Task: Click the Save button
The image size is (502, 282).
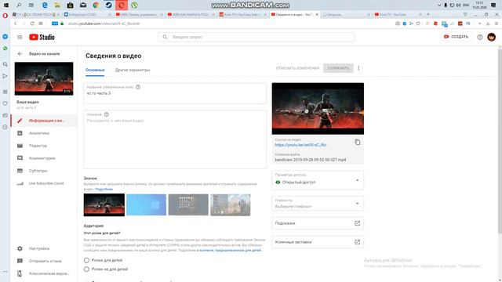Action: (x=338, y=68)
